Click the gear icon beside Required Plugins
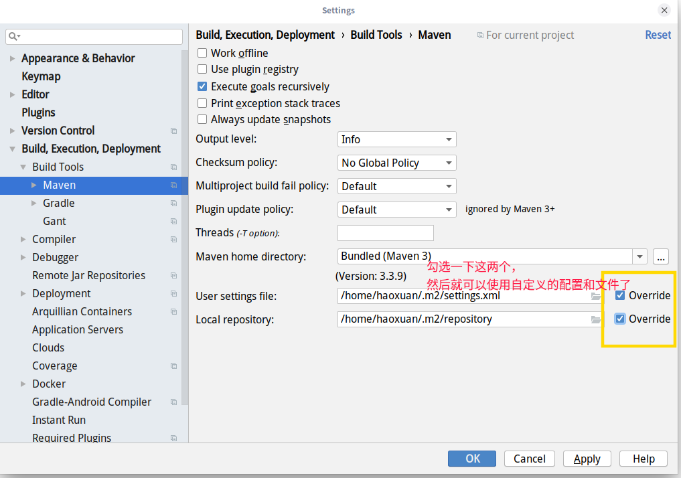Viewport: 681px width, 478px height. [x=174, y=438]
